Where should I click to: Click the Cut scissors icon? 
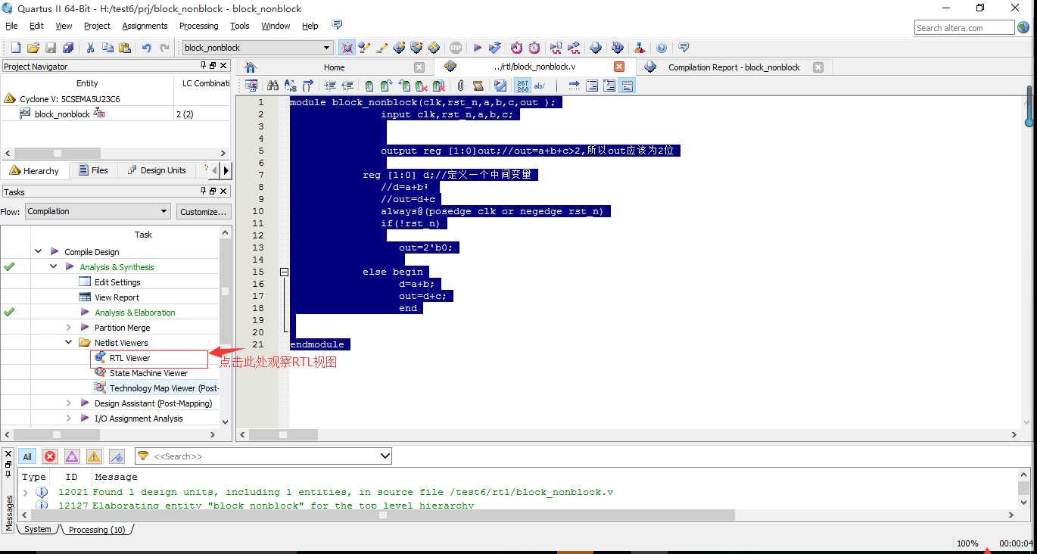[x=90, y=48]
